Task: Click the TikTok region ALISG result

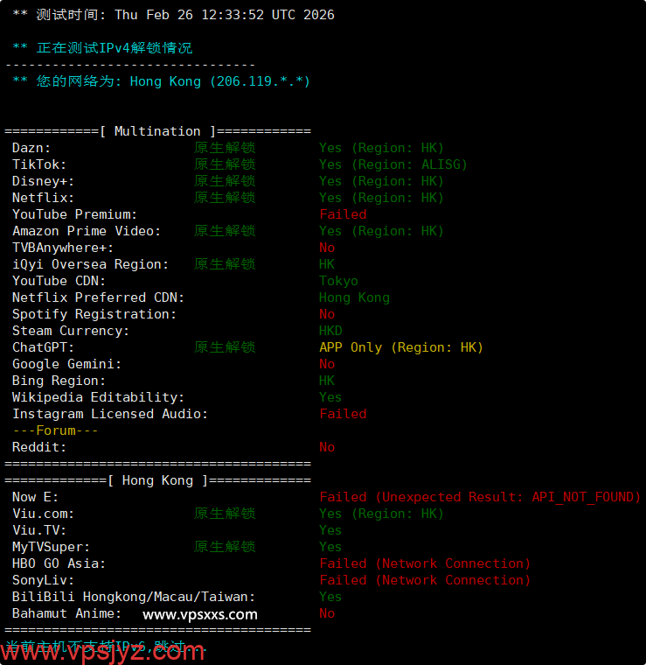Action: pyautogui.click(x=392, y=164)
